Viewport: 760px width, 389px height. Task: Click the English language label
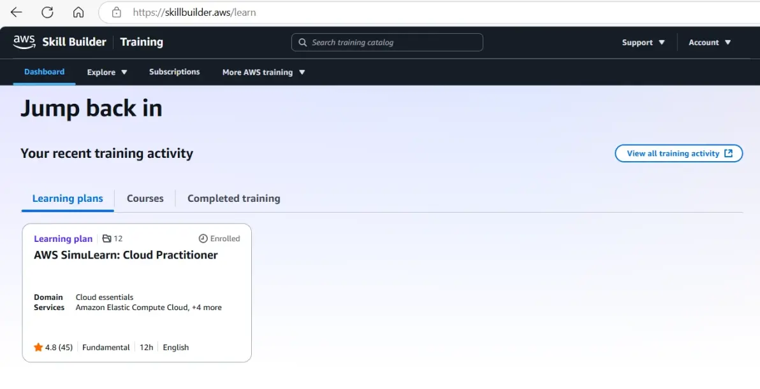point(176,347)
